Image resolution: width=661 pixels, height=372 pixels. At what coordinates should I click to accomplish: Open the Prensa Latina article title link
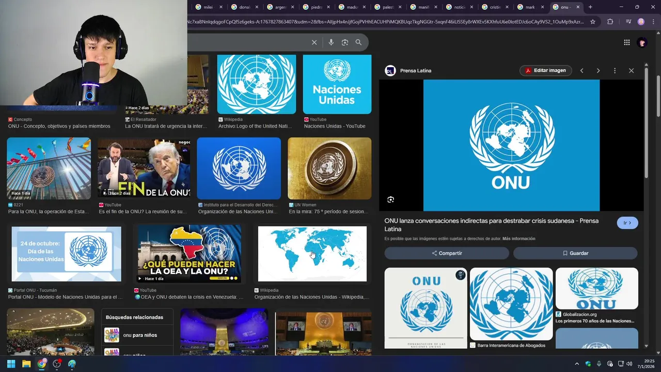point(491,225)
